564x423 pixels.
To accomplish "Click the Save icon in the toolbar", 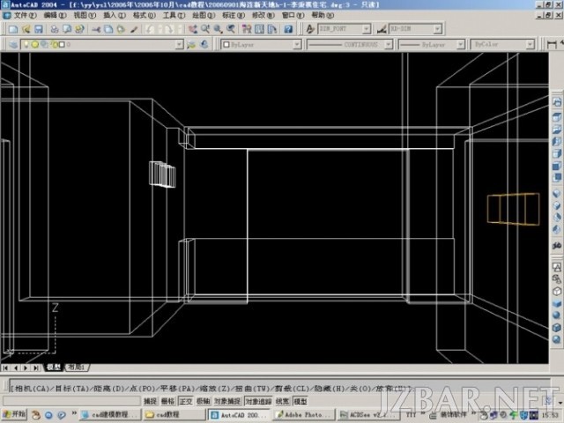I will tap(39, 29).
